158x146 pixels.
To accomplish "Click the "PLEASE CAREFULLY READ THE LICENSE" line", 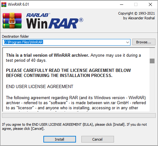I will pos(68,70).
